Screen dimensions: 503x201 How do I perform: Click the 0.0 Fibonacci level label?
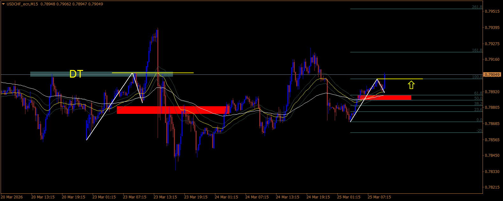coord(479,120)
